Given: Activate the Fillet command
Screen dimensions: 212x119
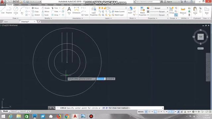Looking at the screenshot, I should tap(55, 12).
